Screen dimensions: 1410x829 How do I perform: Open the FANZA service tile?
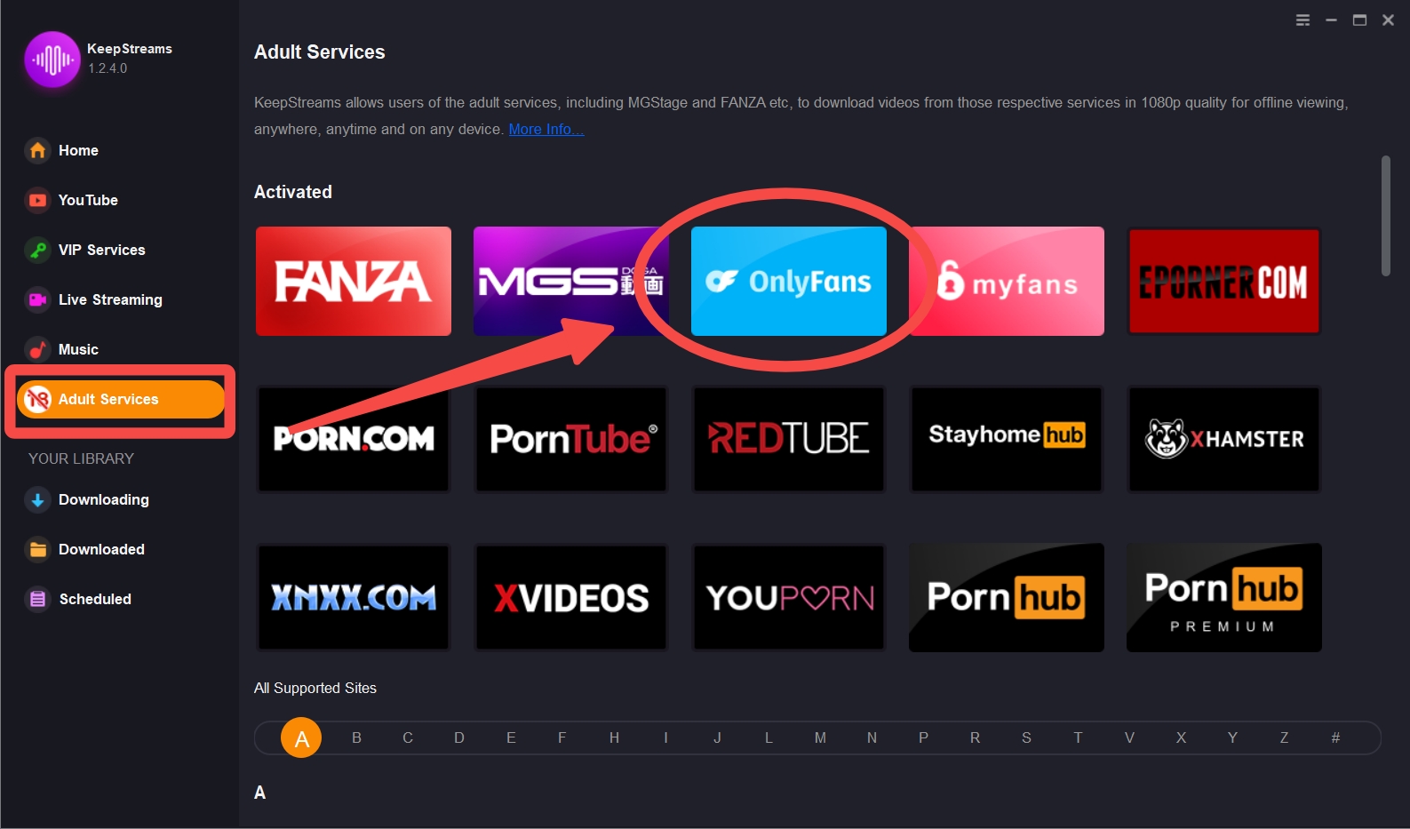(x=354, y=281)
